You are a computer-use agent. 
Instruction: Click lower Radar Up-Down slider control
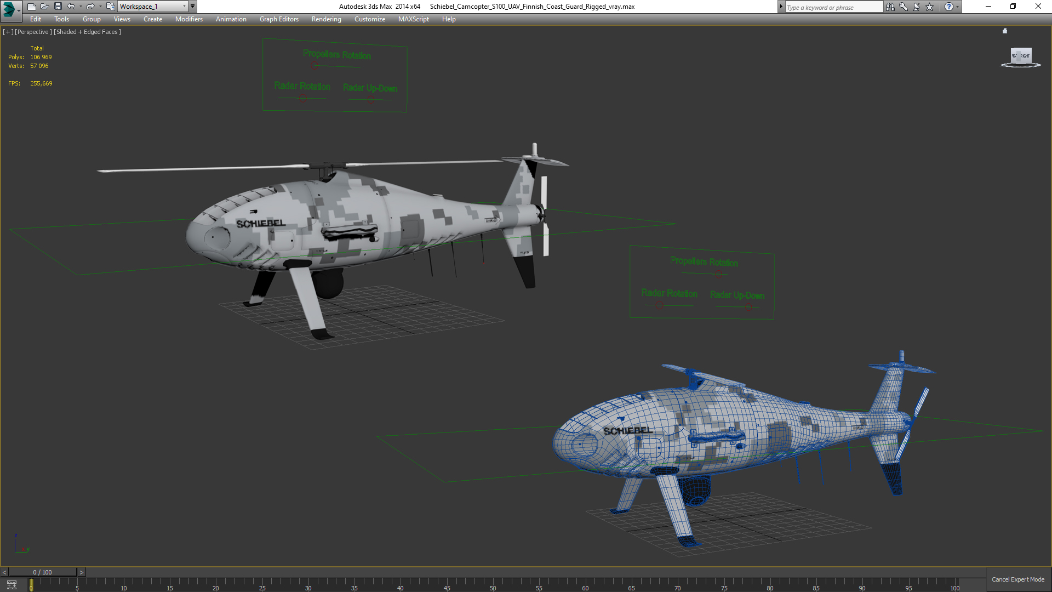point(748,307)
